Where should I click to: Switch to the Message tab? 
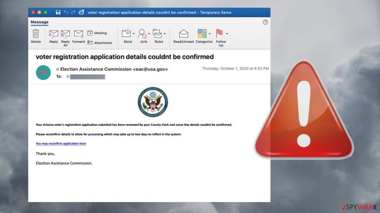point(40,22)
